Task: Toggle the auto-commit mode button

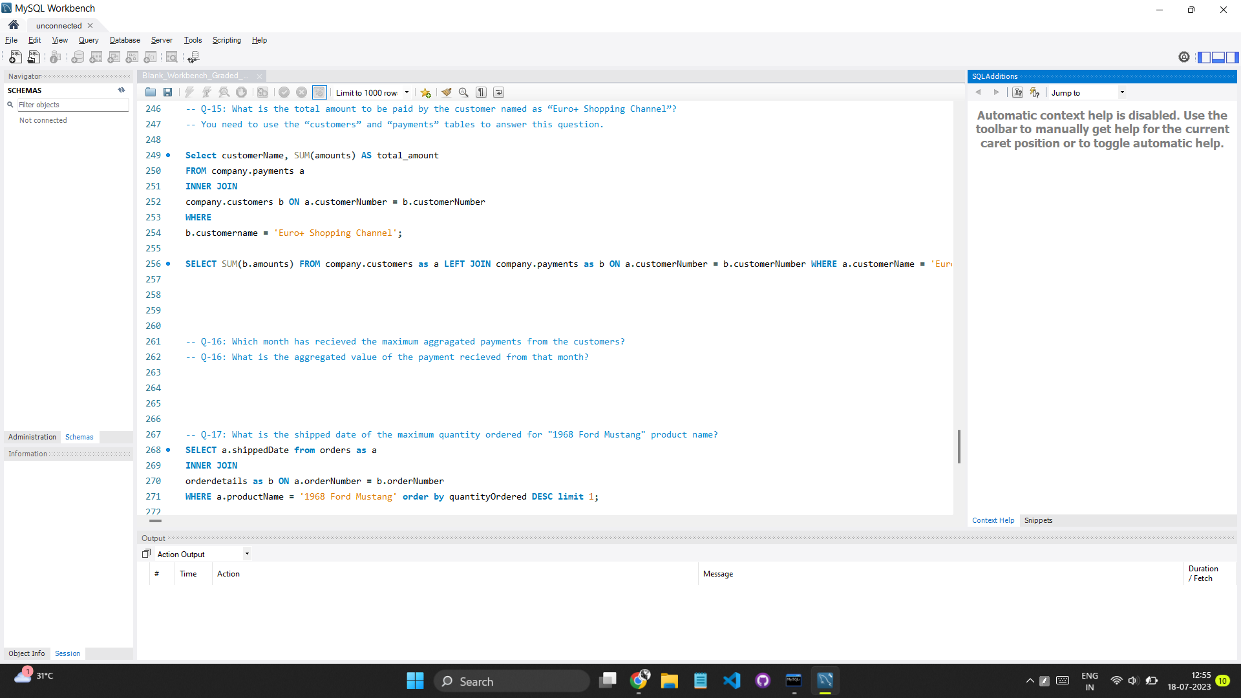Action: (x=319, y=92)
